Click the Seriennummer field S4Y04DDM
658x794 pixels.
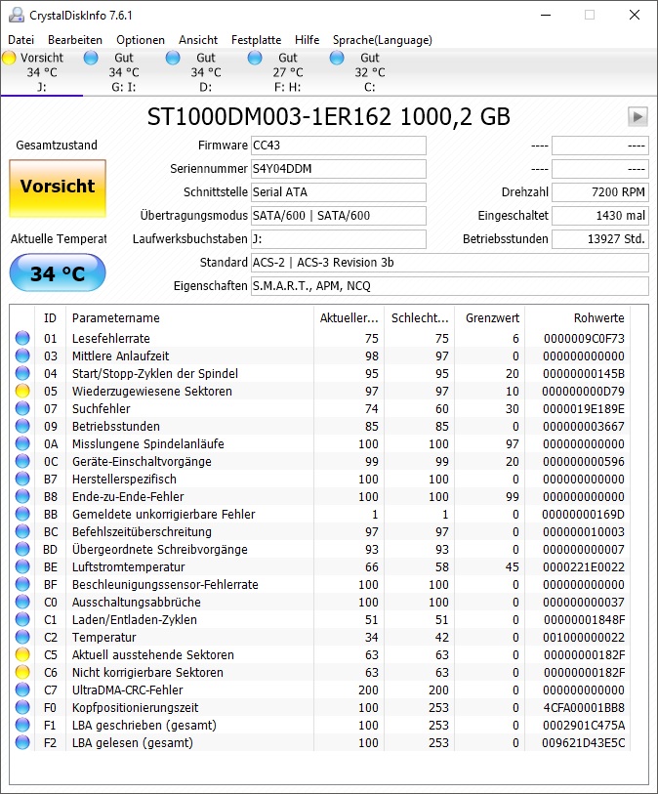coord(339,169)
